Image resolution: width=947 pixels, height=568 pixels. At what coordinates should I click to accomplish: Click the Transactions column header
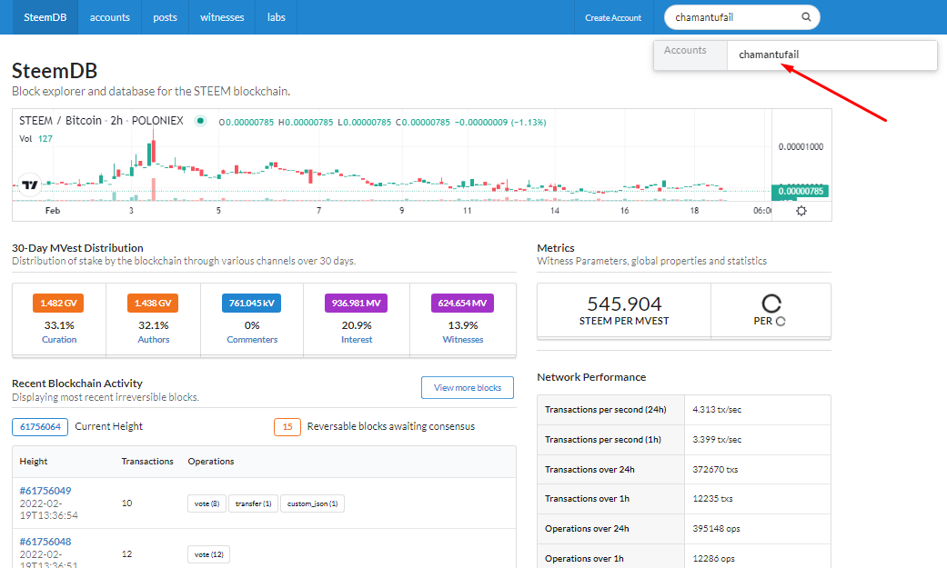[x=147, y=461]
